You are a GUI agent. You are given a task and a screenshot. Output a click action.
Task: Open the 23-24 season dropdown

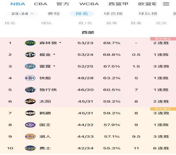click(x=22, y=14)
